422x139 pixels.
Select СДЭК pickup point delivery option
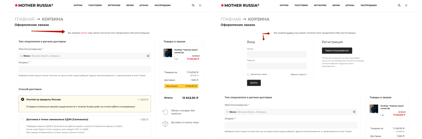(x=23, y=119)
